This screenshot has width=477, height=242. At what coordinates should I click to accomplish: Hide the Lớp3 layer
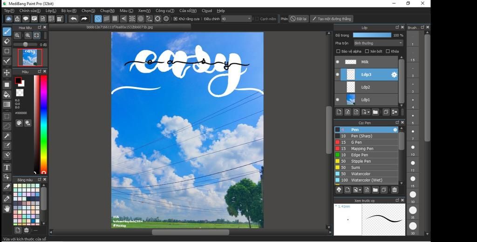[337, 74]
